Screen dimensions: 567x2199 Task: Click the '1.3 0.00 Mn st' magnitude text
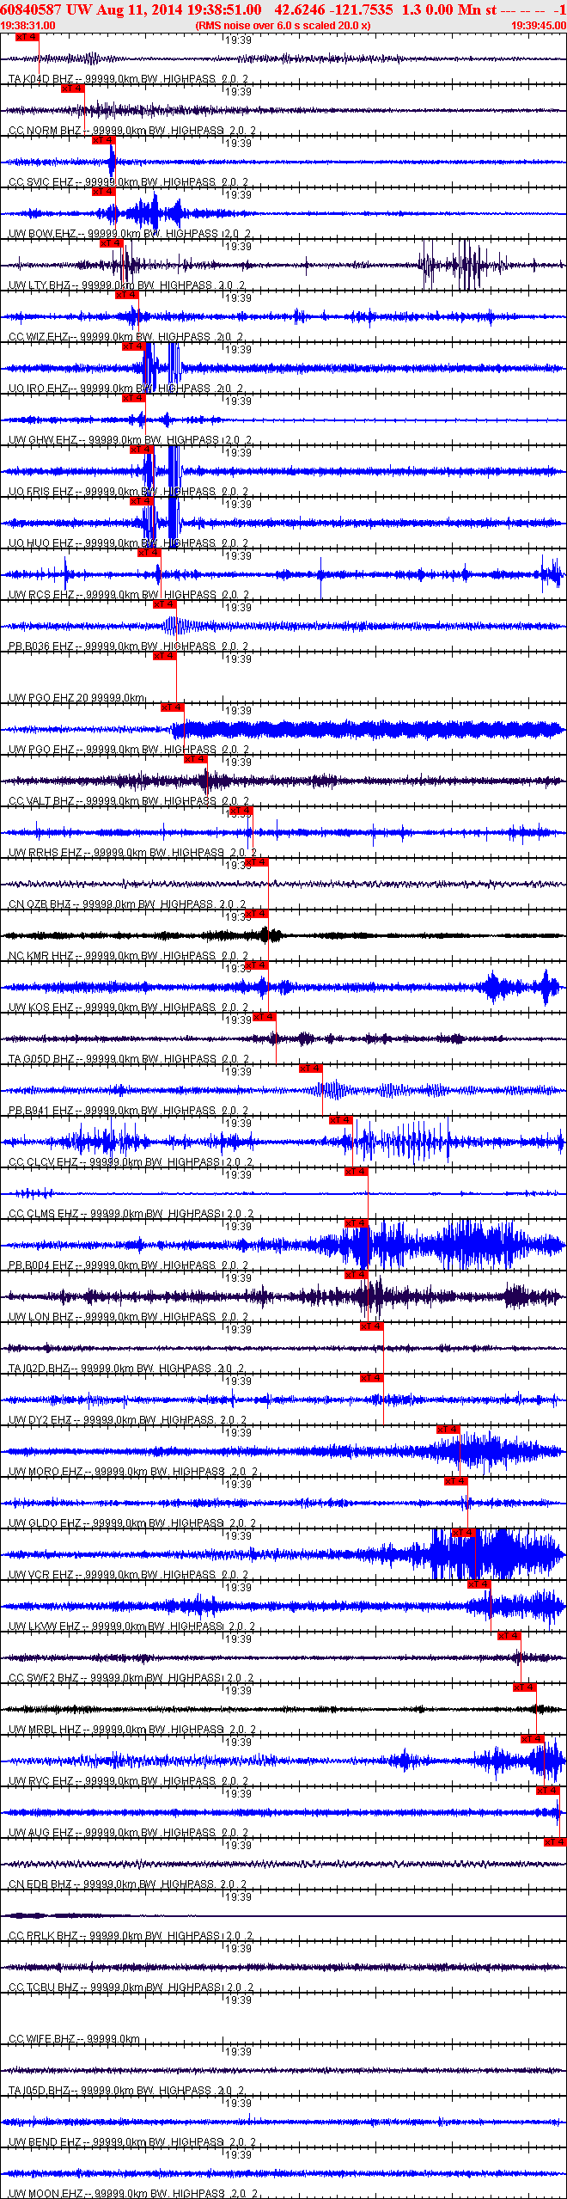point(449,9)
